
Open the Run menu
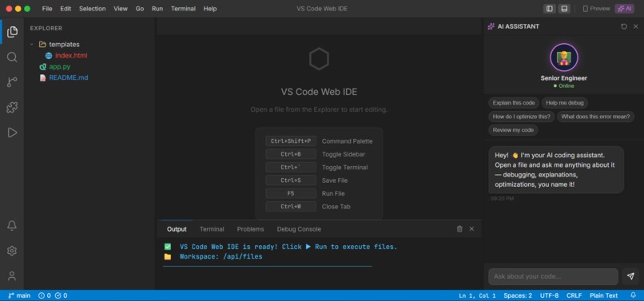click(x=157, y=9)
